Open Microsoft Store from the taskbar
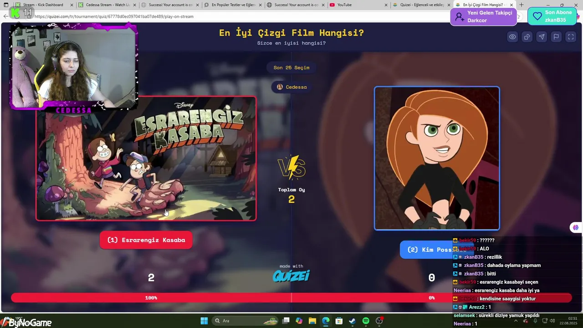Screen dimensions: 583x328 [x=339, y=321]
